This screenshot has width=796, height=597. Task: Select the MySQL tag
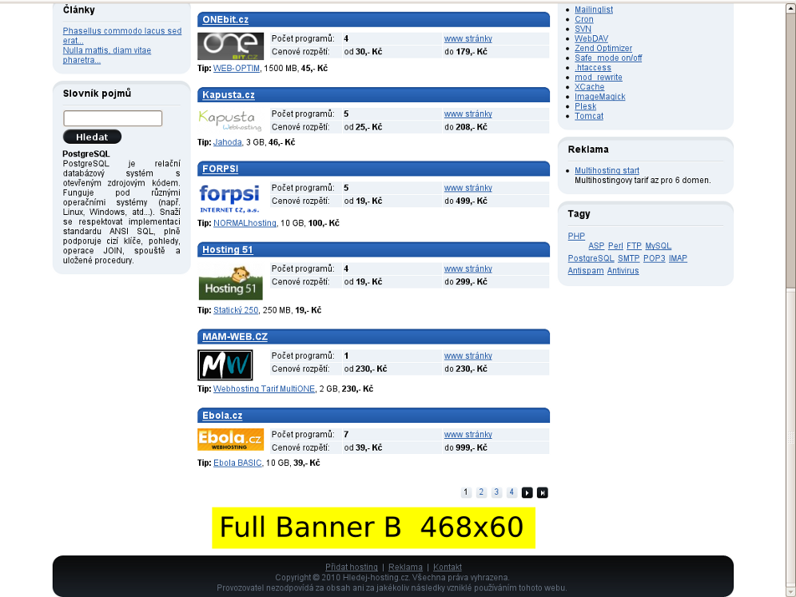point(659,245)
